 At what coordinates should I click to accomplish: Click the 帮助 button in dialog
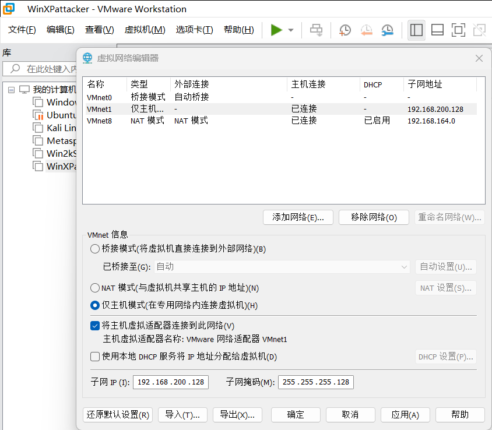coord(460,415)
